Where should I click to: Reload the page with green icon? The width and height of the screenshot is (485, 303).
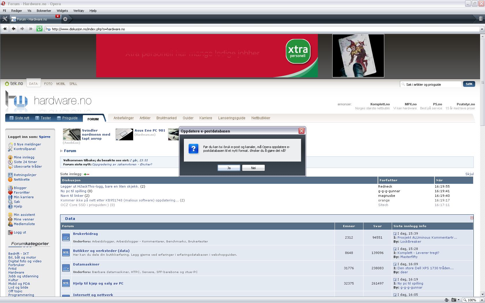(x=40, y=29)
